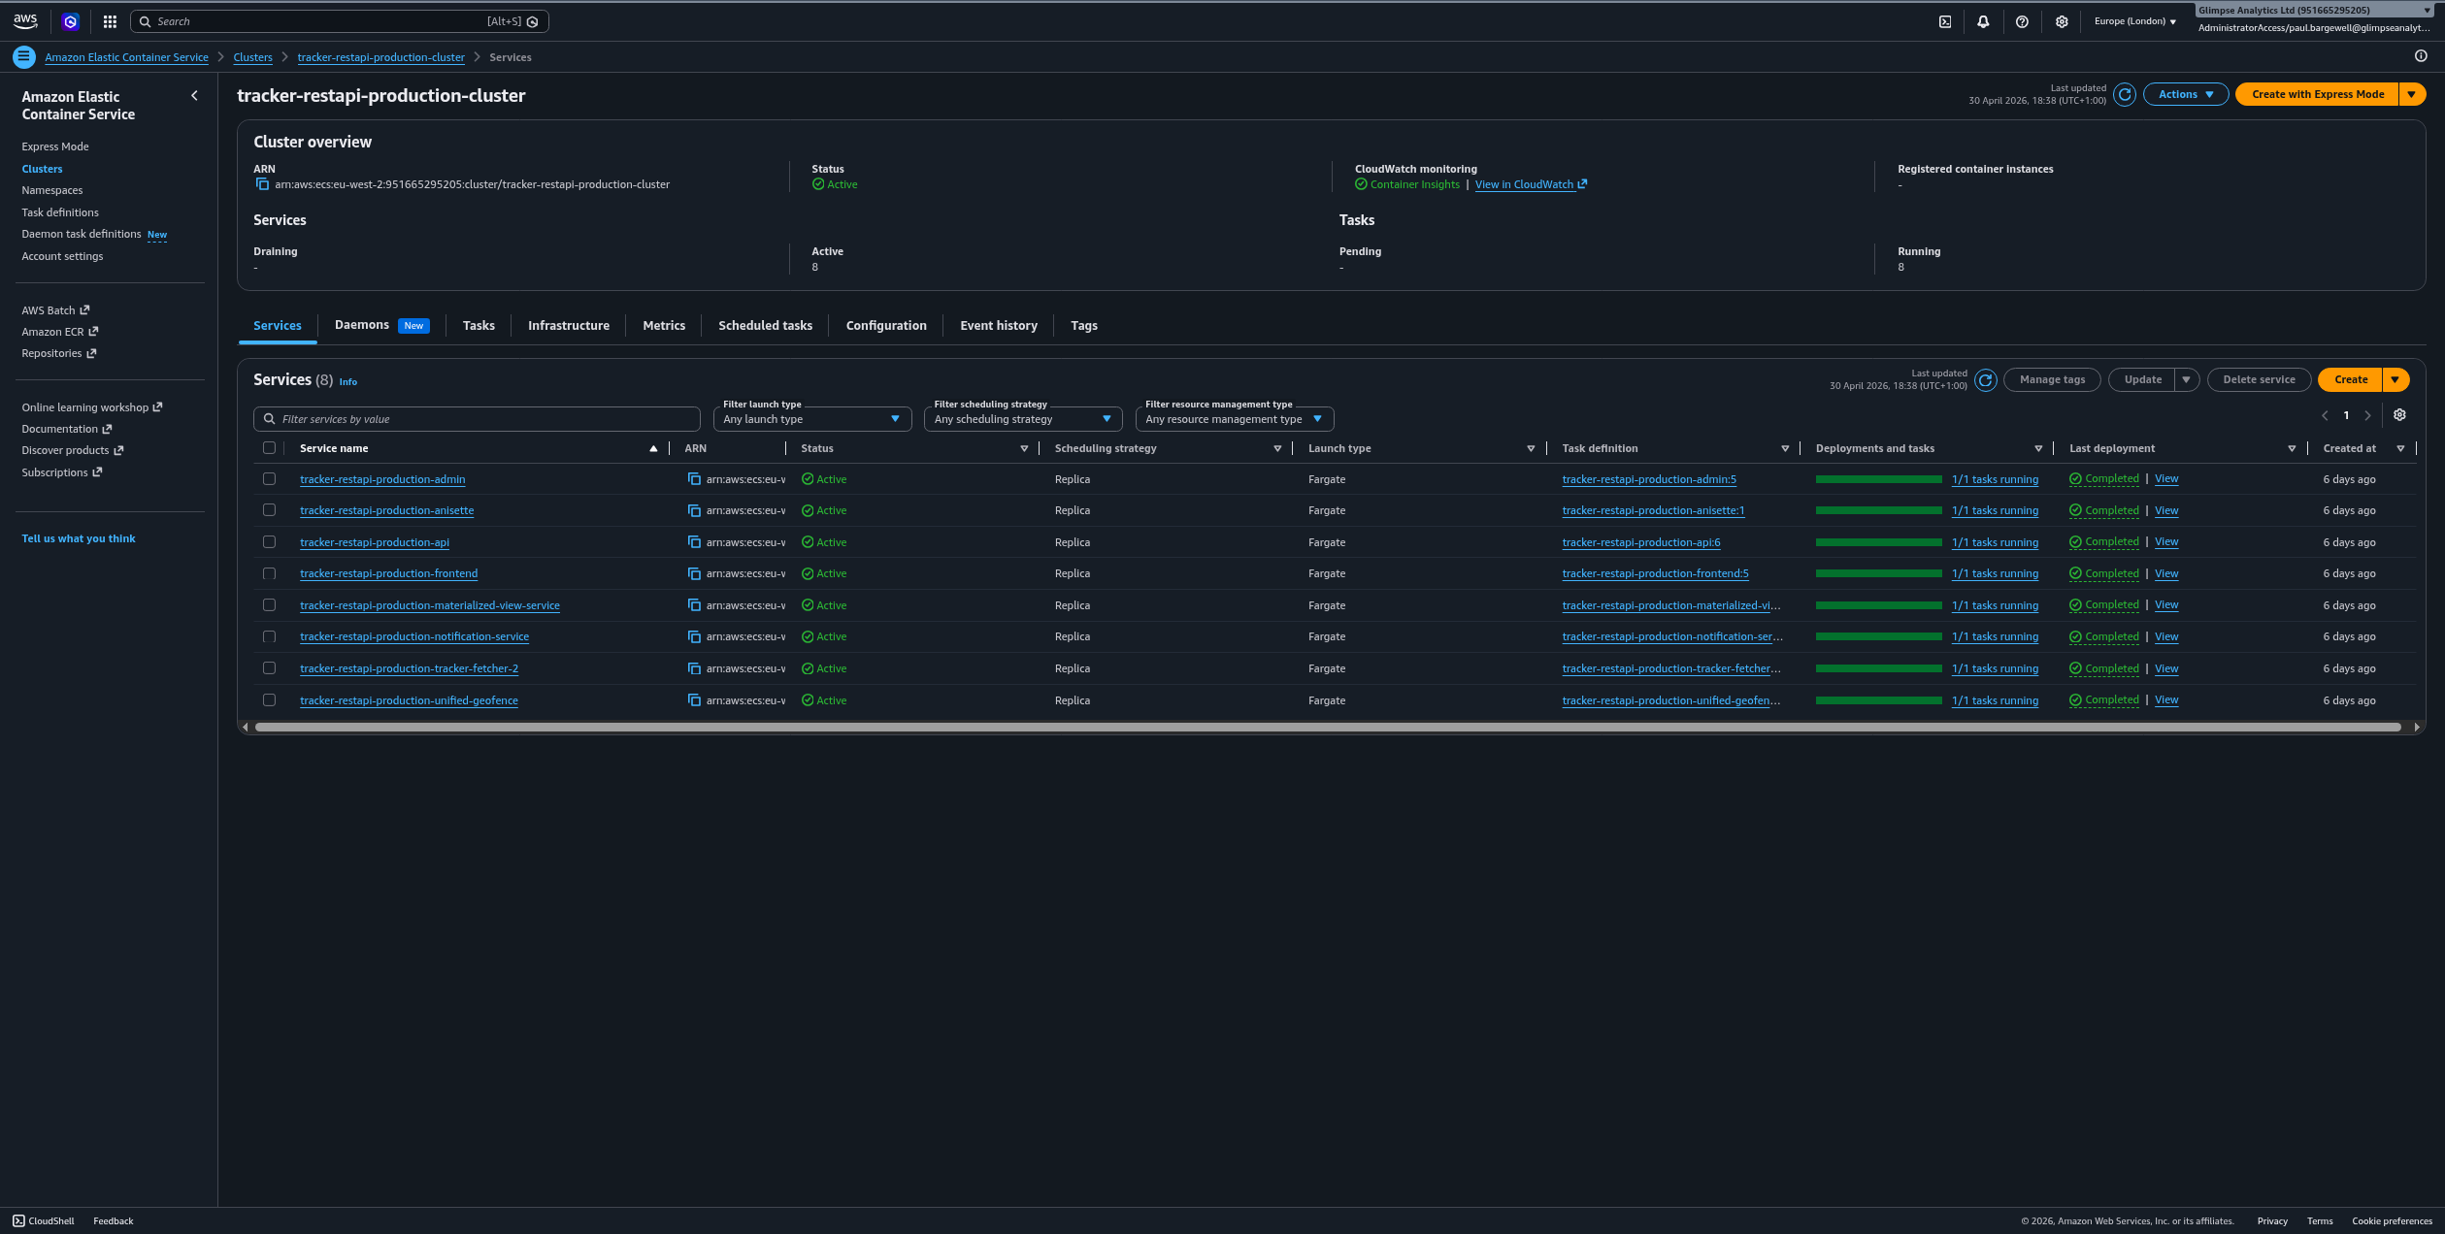Expand the Create service dropdown arrow

2395,380
